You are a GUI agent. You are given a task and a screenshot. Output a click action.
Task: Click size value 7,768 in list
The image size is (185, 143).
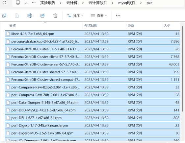coord(175,57)
